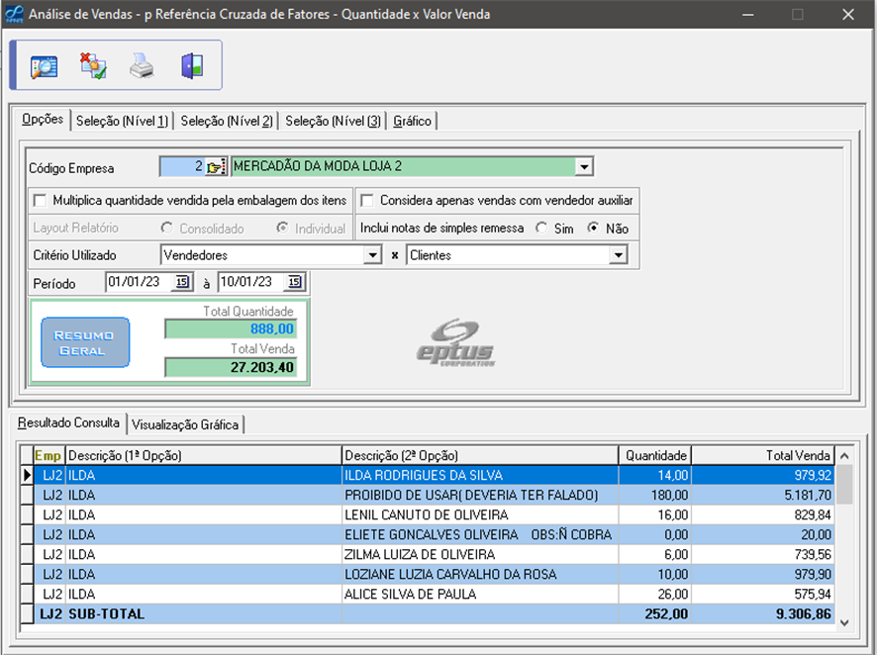Open calendar picker for end date 10/01/23

[x=294, y=283]
